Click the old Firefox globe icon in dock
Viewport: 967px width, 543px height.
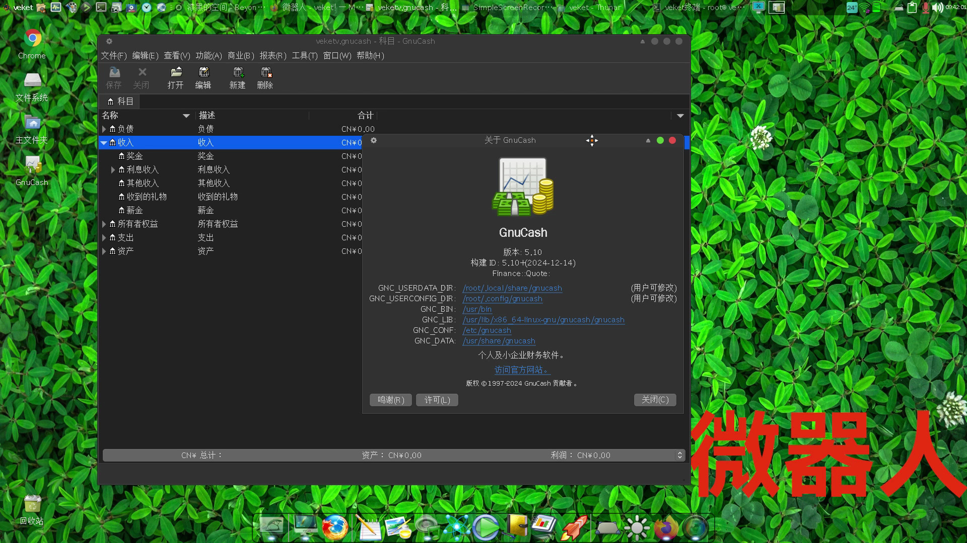click(x=335, y=527)
